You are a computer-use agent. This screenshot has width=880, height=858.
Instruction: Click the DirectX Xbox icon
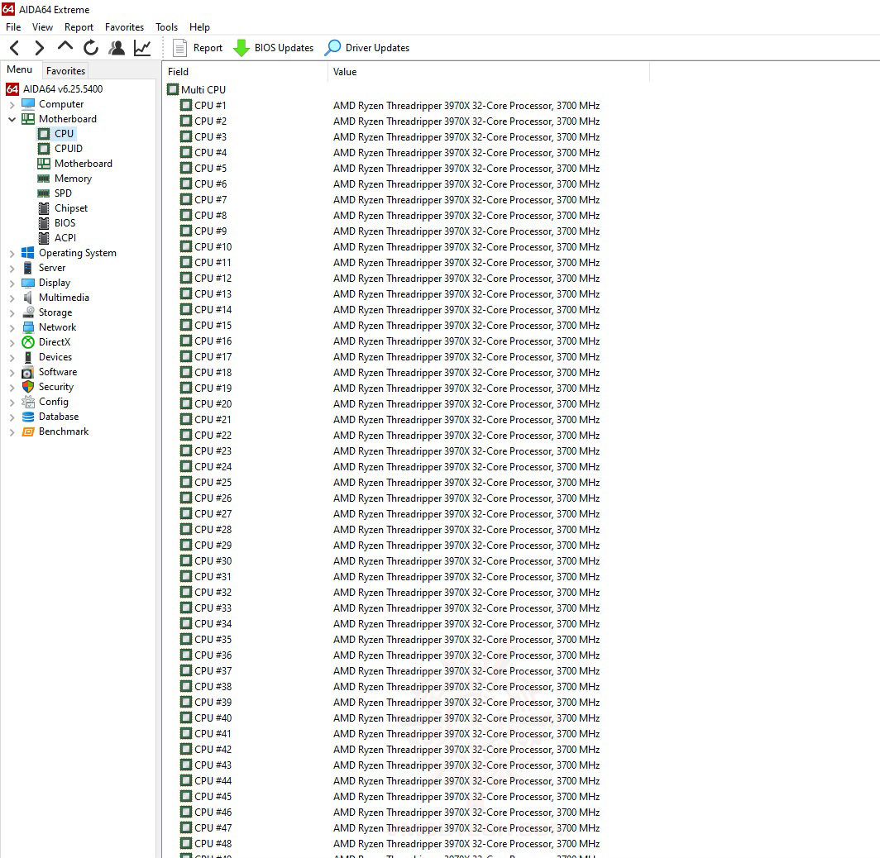[x=28, y=342]
